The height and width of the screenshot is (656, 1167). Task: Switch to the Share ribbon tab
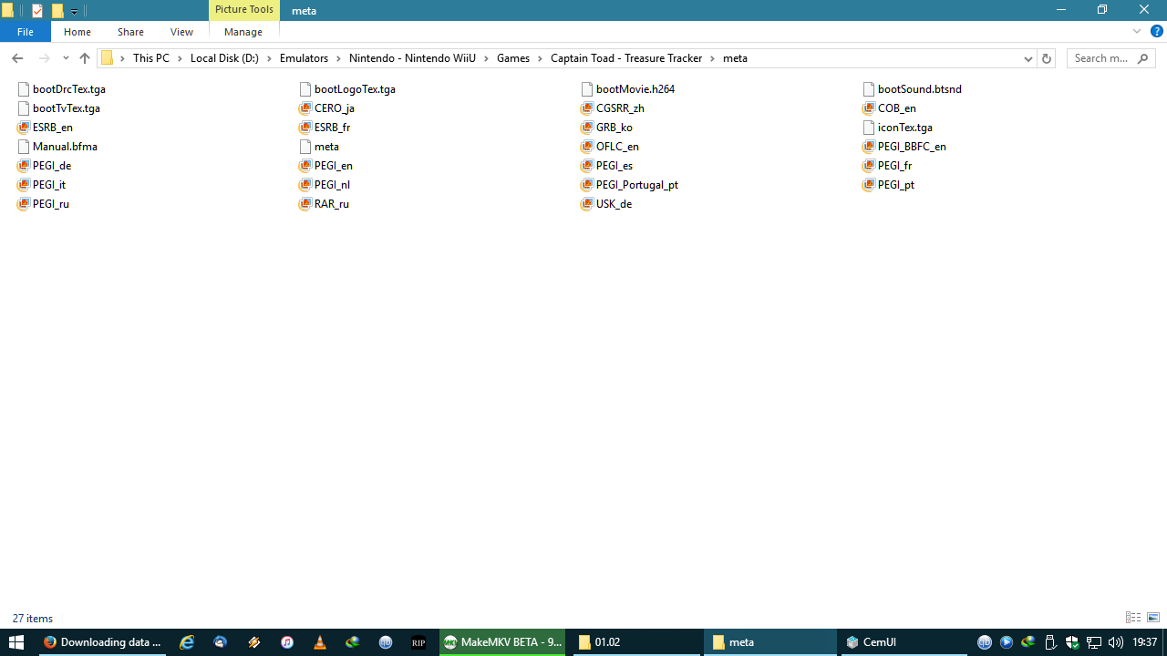(x=130, y=32)
